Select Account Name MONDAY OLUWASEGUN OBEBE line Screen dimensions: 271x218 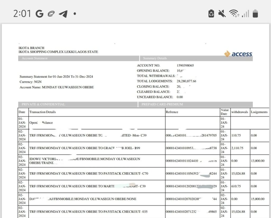click(x=57, y=87)
